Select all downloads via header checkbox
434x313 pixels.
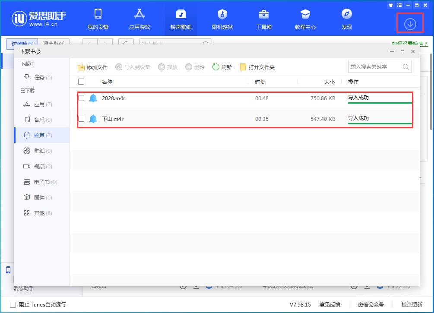click(x=81, y=82)
